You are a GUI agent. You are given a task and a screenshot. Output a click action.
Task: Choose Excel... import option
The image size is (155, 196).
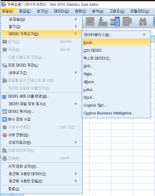coord(116,43)
